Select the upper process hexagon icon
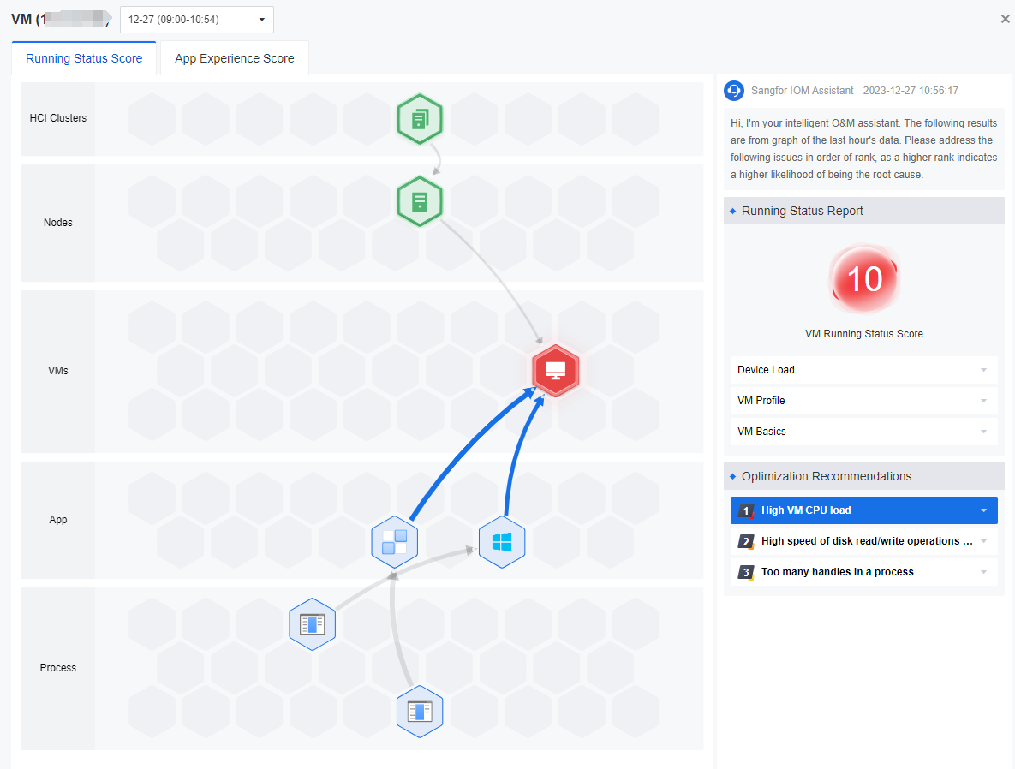Viewport: 1015px width, 769px height. (x=312, y=624)
